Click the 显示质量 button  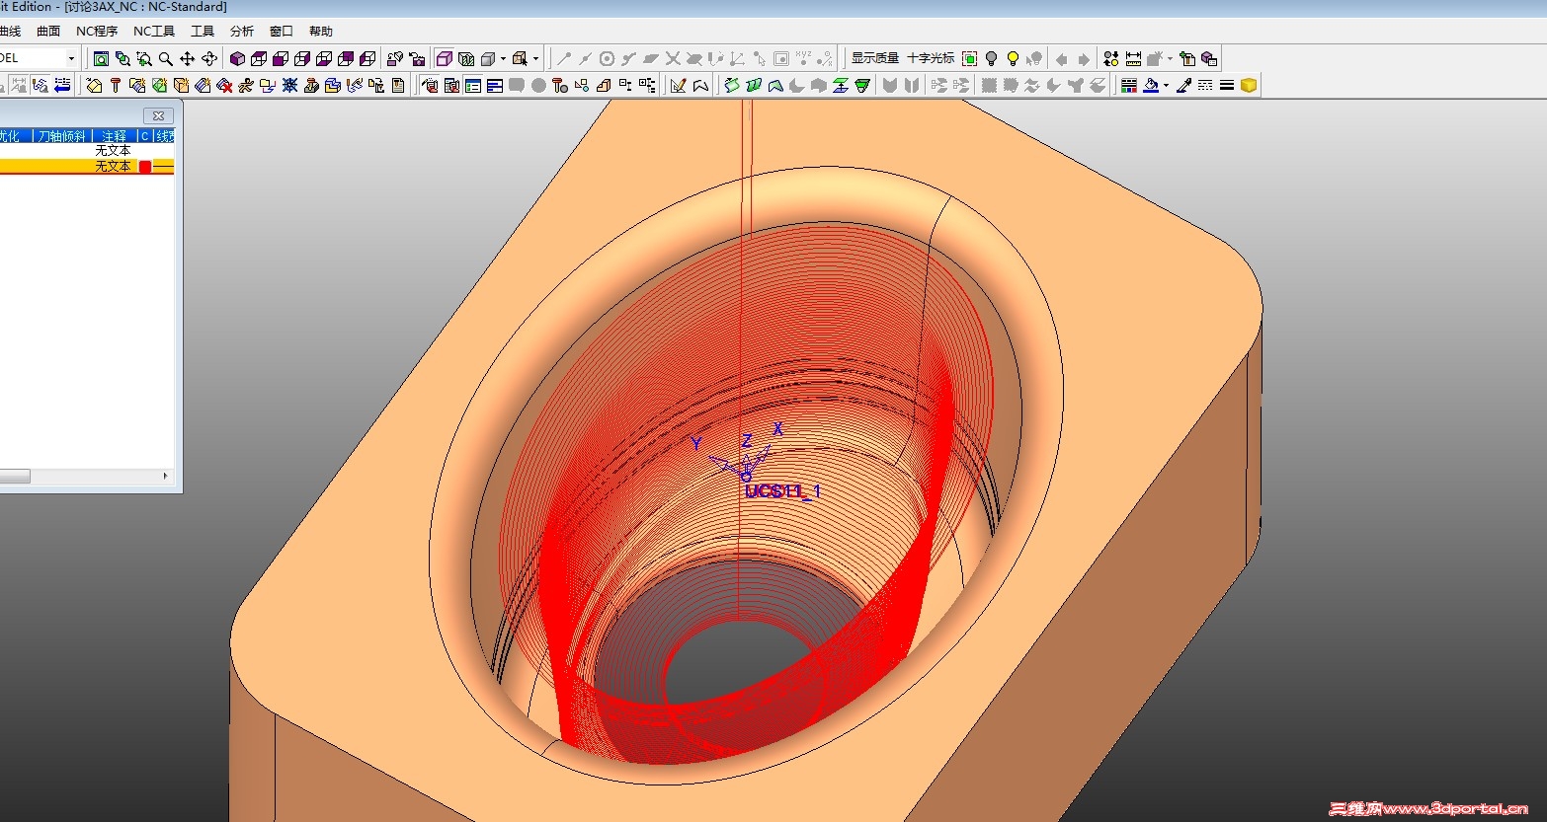875,59
